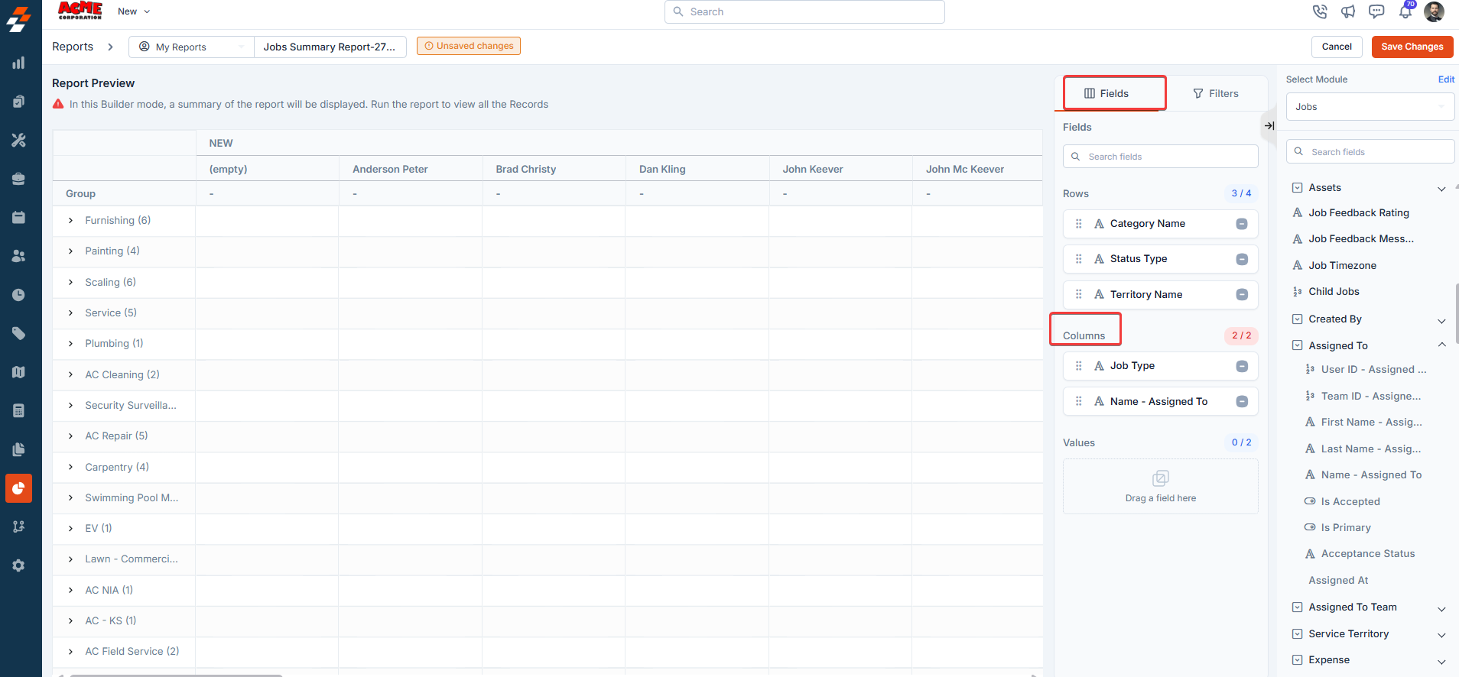
Task: Select the Is Primary field
Action: tap(1346, 528)
